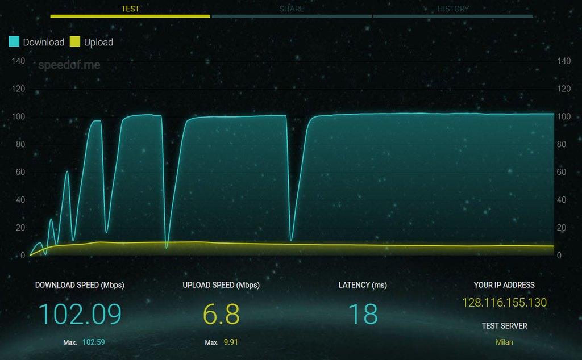The width and height of the screenshot is (582, 360).
Task: Click the Milan test server name
Action: 504,342
